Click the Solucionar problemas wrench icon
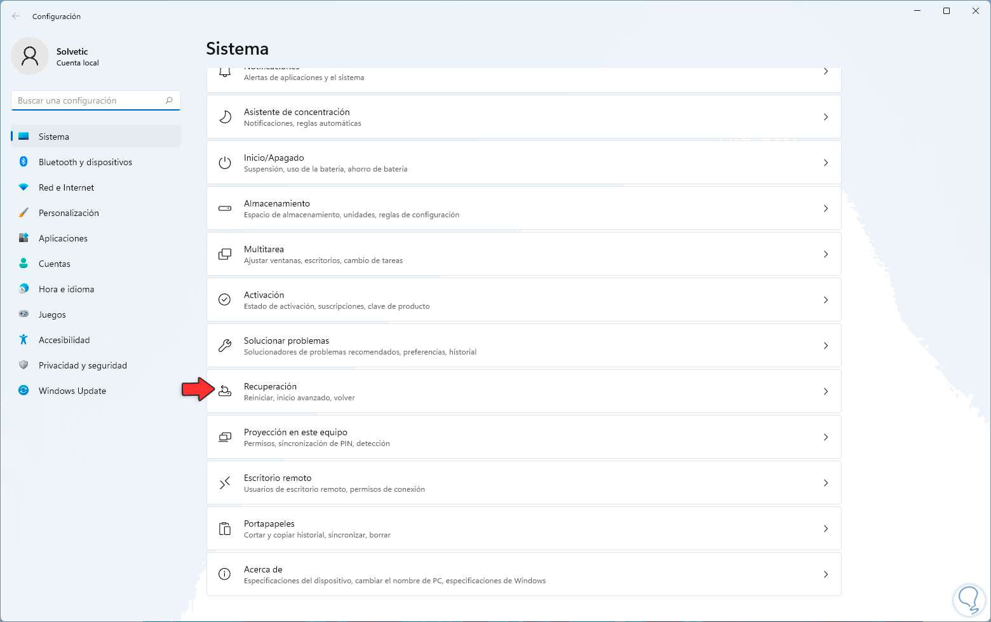The image size is (991, 622). click(x=225, y=346)
